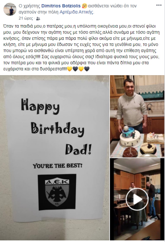The height and width of the screenshot is (242, 165).
Task: Click the first black heart emoji
Action: point(75,69)
